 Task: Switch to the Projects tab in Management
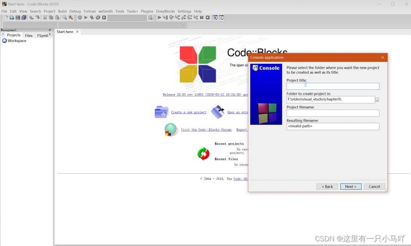click(x=14, y=35)
